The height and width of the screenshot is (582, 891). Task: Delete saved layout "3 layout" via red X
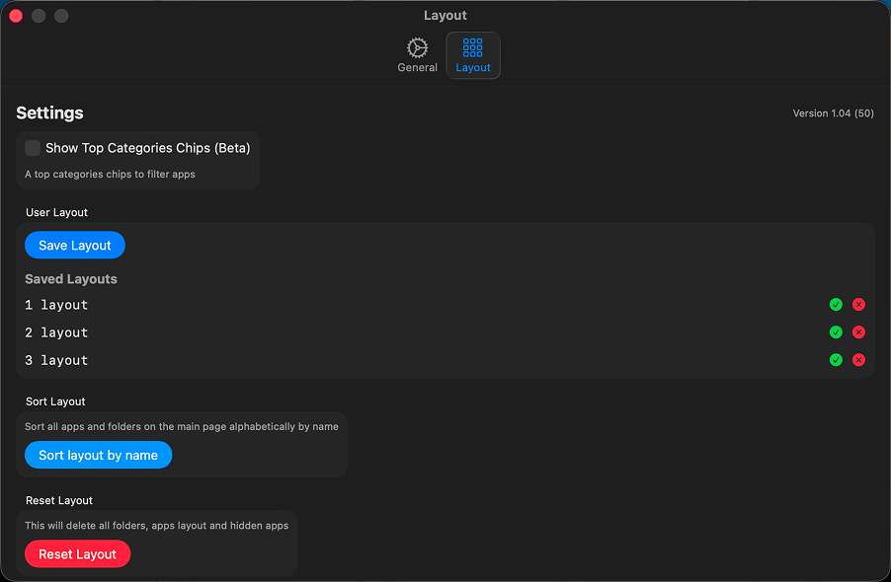coord(858,360)
